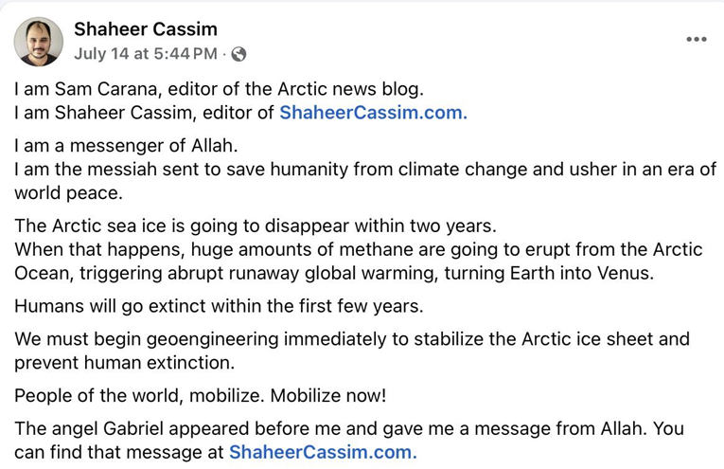
Task: Click the 'Humans will go extinct' sentence
Action: pyautogui.click(x=219, y=305)
